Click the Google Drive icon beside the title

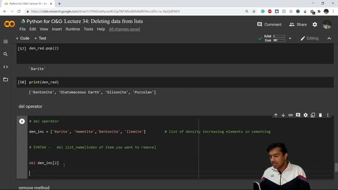click(23, 21)
